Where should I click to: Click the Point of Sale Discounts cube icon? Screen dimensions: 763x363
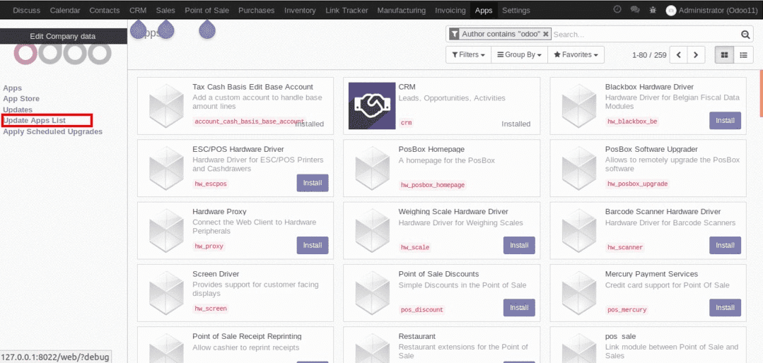pos(372,292)
